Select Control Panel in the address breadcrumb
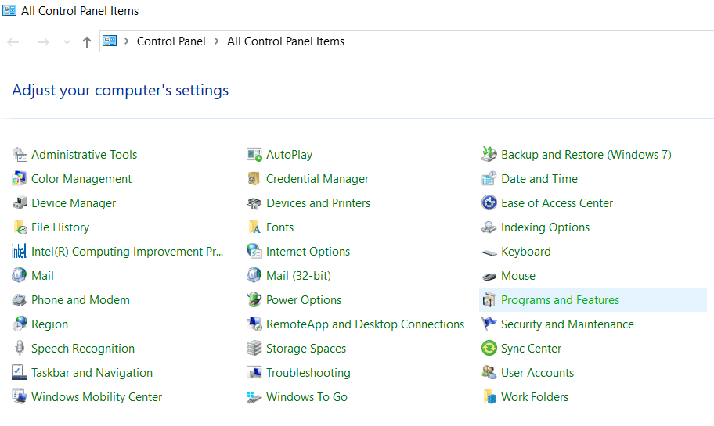 pos(171,41)
